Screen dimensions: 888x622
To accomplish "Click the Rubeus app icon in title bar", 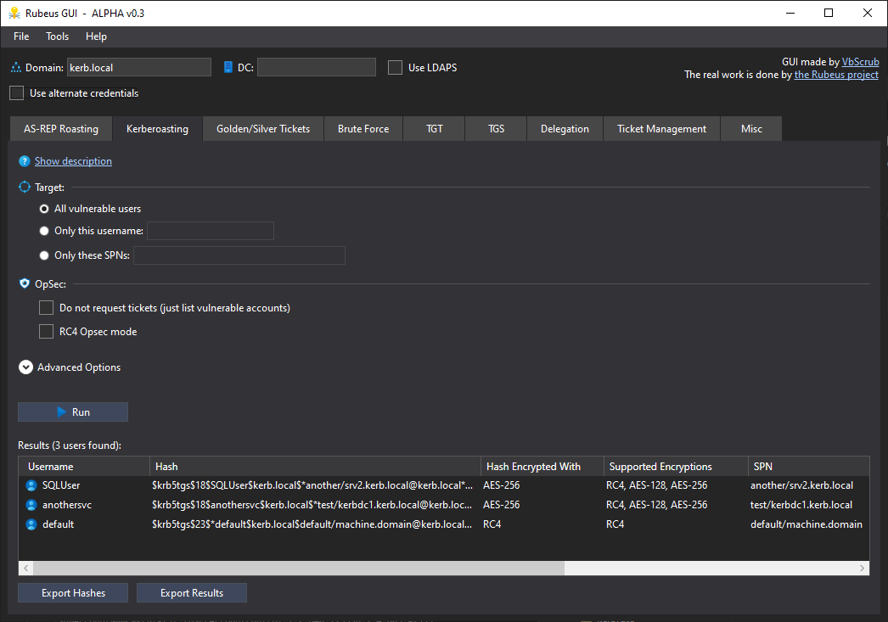I will (14, 13).
